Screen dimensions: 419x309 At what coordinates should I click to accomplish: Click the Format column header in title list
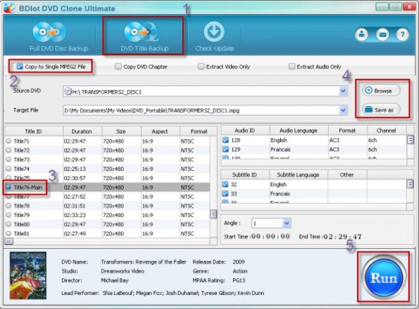tap(199, 131)
